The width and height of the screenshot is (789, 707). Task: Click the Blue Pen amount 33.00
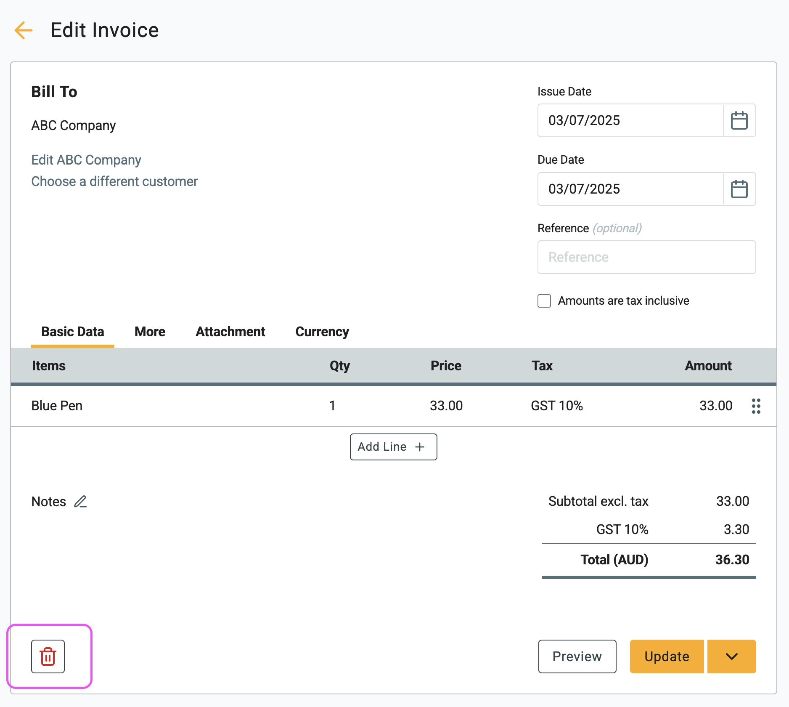pos(716,406)
